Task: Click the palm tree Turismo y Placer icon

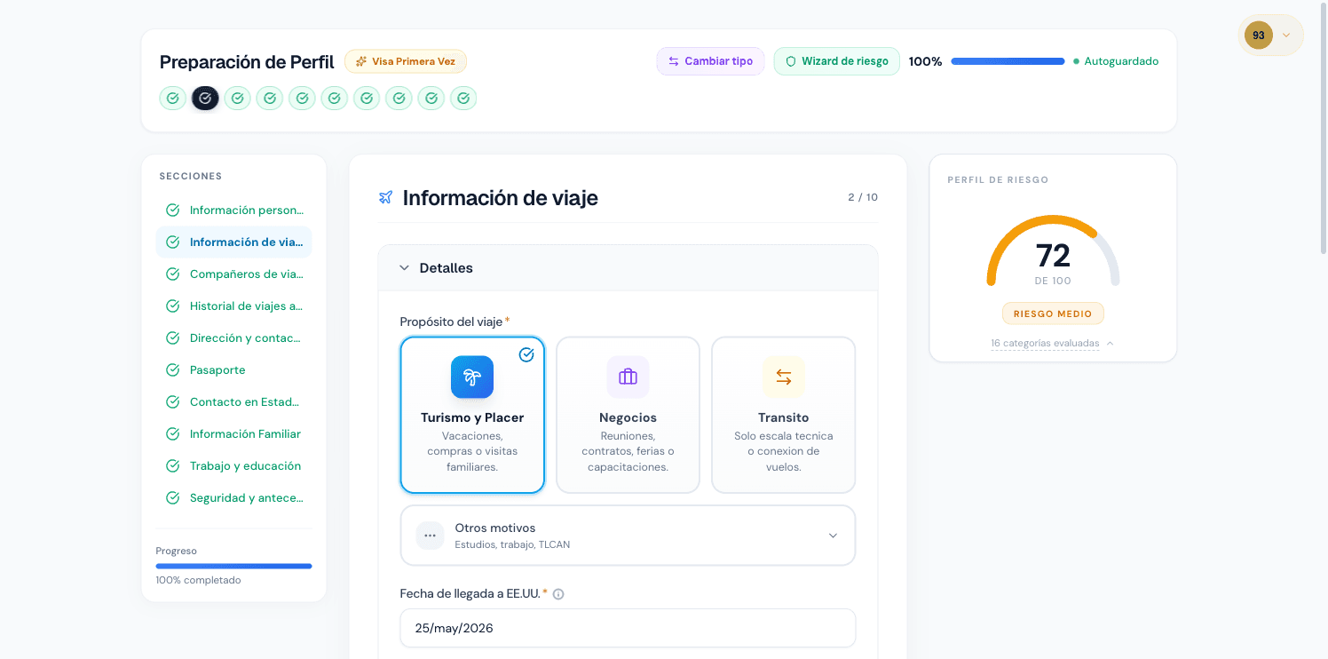Action: tap(471, 377)
